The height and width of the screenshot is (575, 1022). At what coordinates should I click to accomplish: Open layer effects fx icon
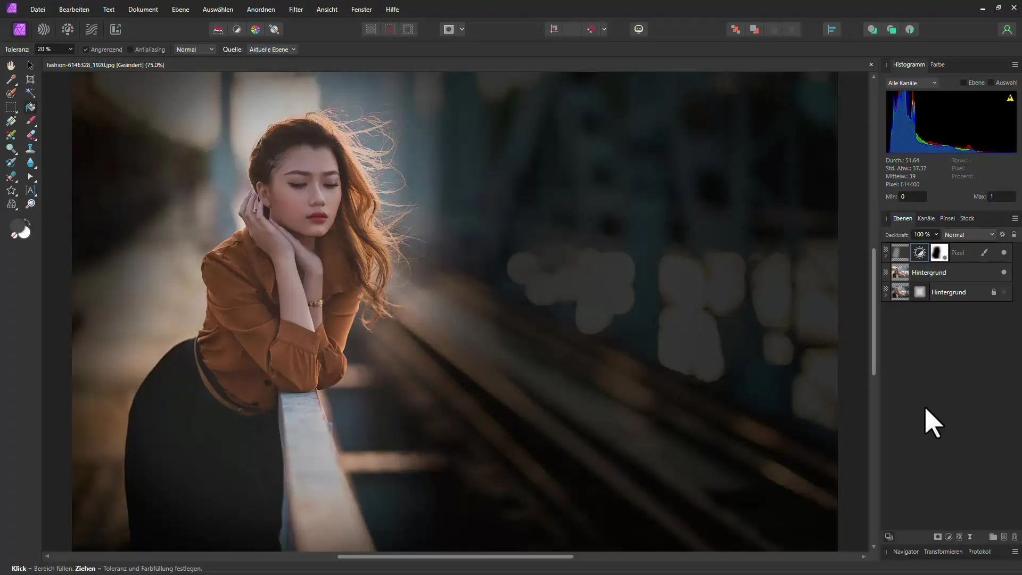coord(959,537)
